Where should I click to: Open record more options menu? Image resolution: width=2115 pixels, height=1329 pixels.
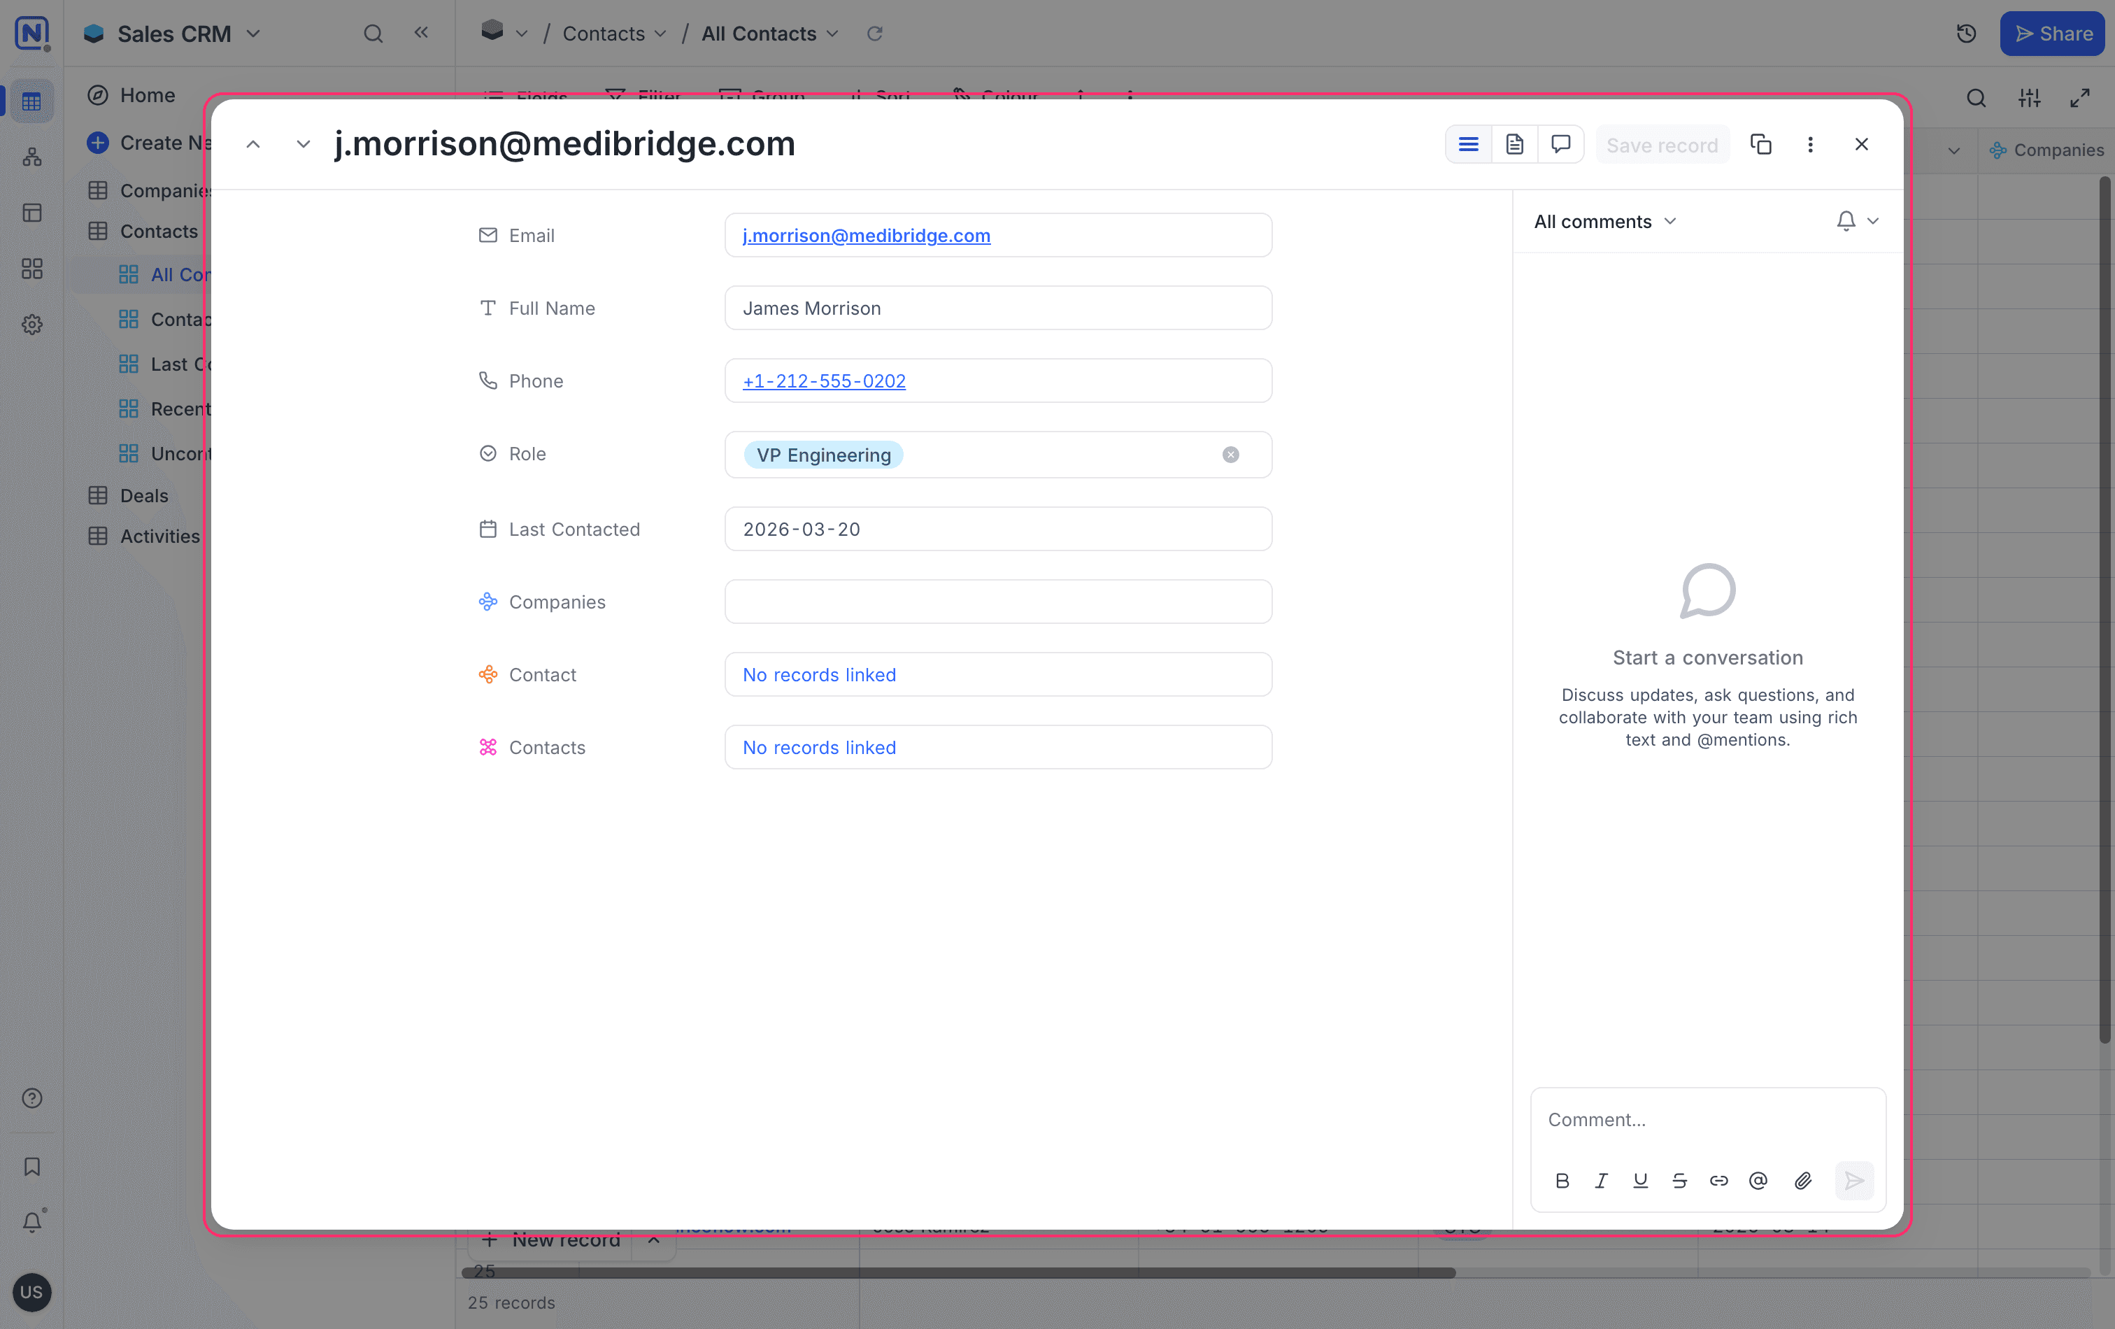click(1810, 144)
